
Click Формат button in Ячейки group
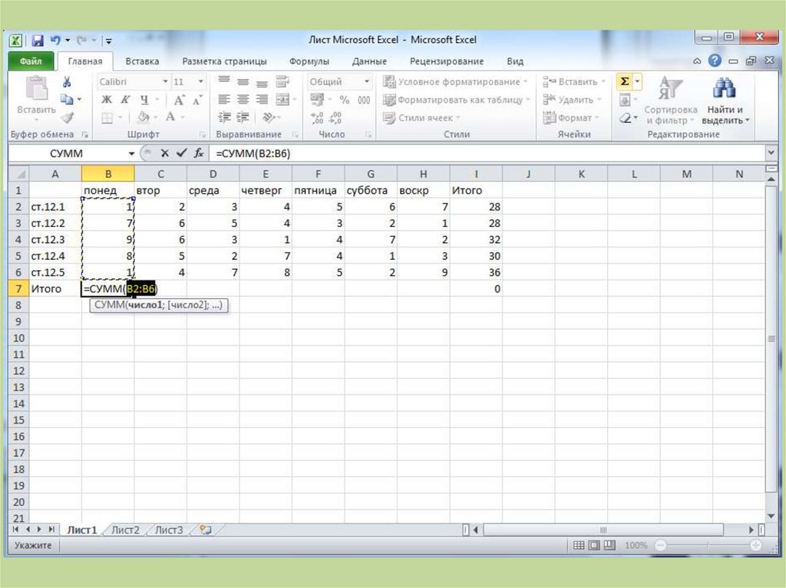click(571, 118)
